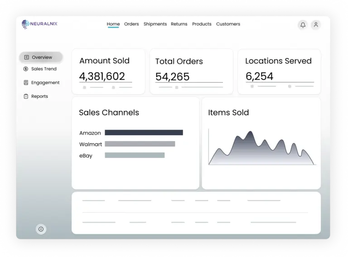Click the Amount Sold card value
The width and height of the screenshot is (348, 257).
coord(102,76)
